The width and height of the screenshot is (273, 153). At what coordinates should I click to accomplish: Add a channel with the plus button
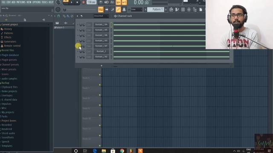102,65
